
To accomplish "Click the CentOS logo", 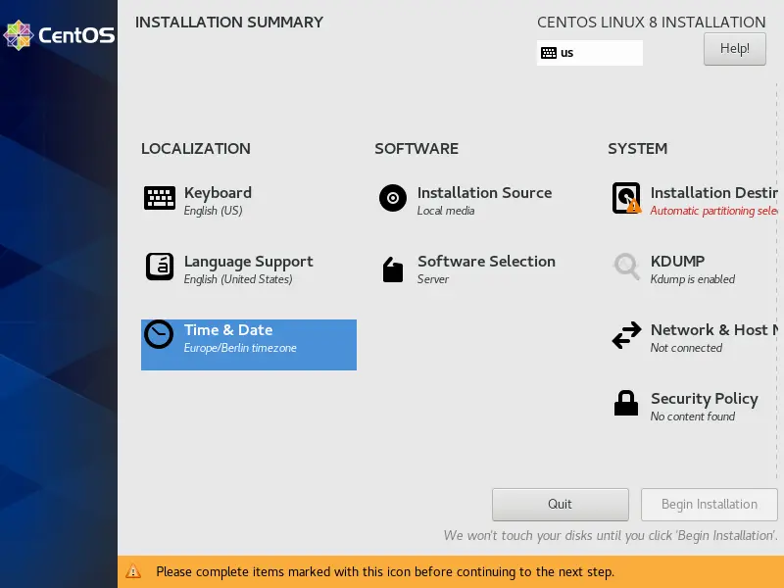I will point(59,35).
